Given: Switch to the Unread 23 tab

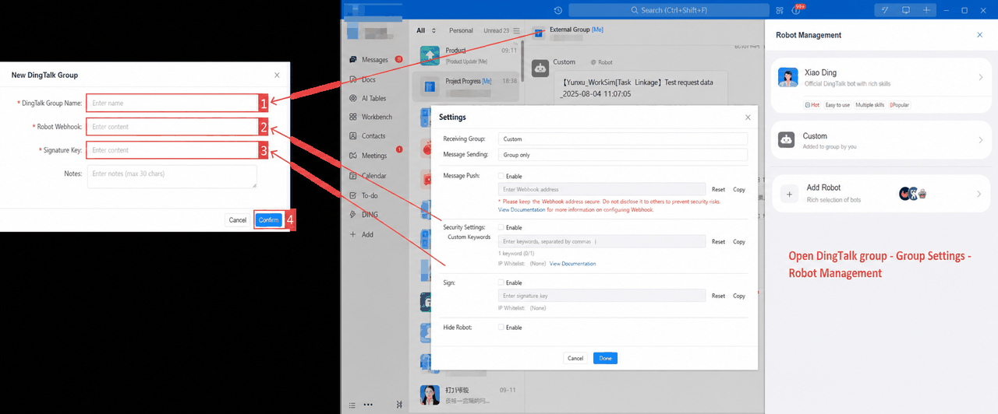Looking at the screenshot, I should click(496, 31).
